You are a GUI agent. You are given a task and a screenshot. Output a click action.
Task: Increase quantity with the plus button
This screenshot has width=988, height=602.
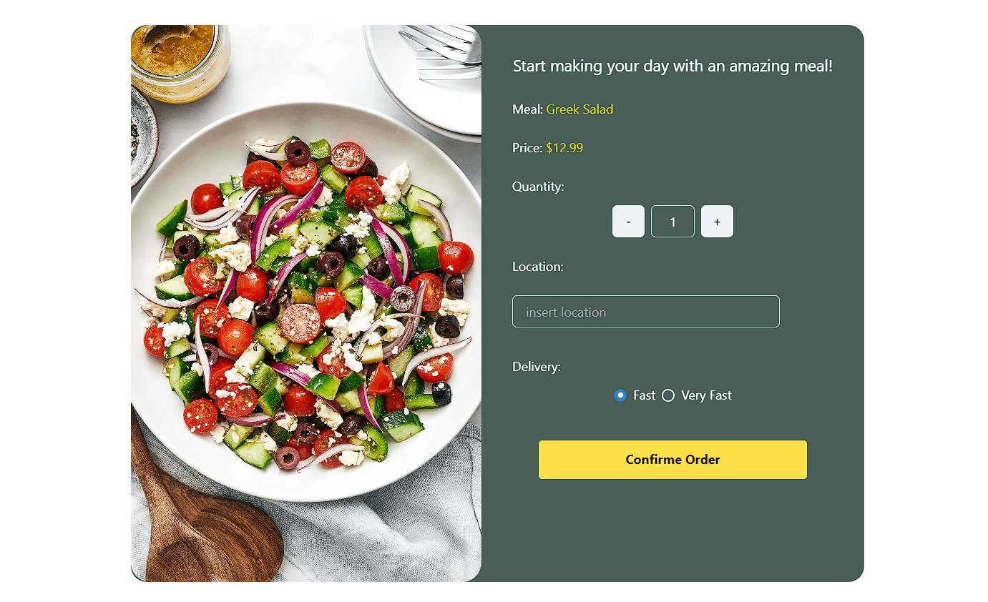(717, 222)
